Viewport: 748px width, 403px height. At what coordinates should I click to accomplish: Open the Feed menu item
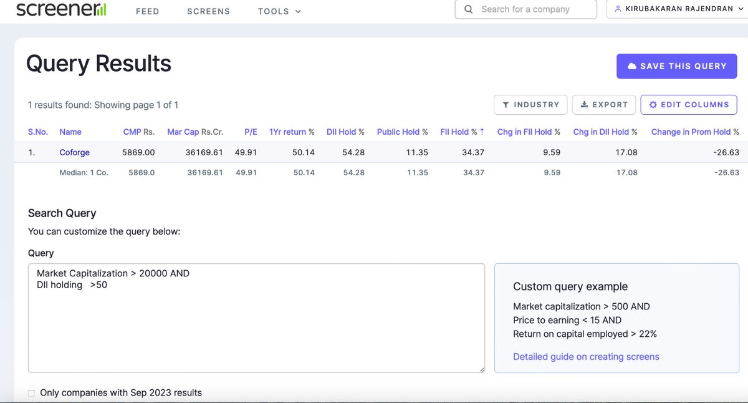147,11
